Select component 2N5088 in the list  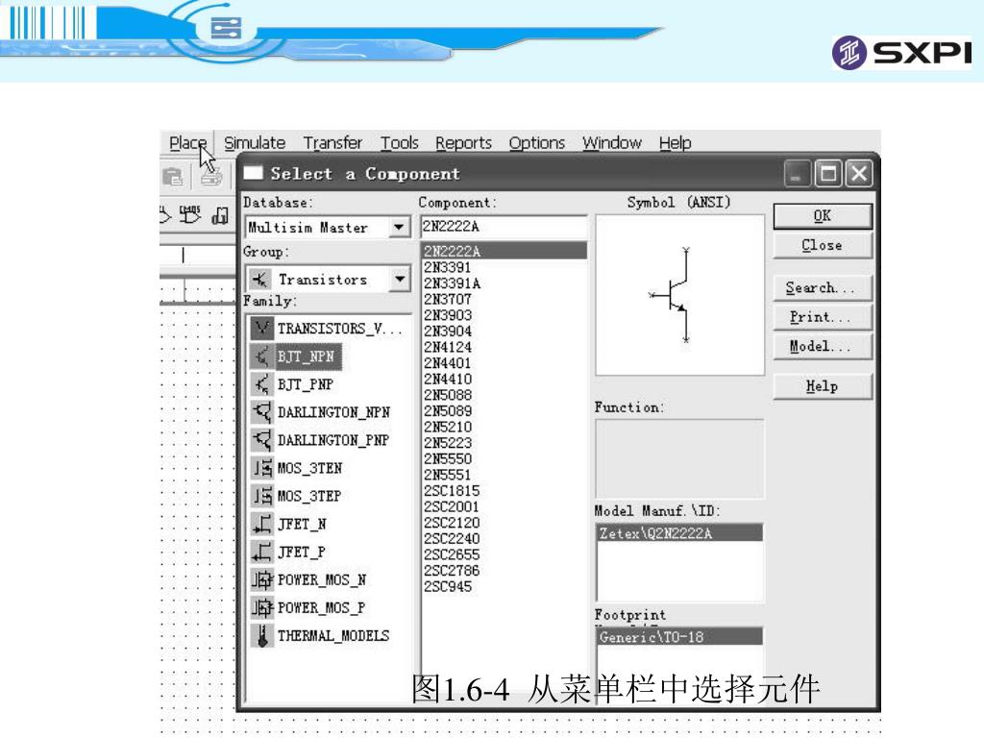[x=448, y=395]
